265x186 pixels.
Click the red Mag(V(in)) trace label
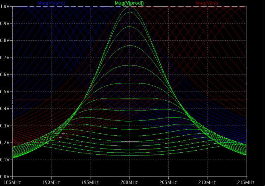(207, 3)
